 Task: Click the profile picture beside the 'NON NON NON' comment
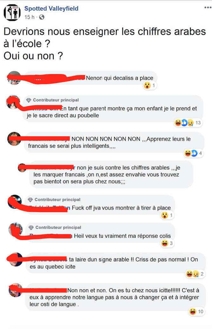[x=14, y=139]
